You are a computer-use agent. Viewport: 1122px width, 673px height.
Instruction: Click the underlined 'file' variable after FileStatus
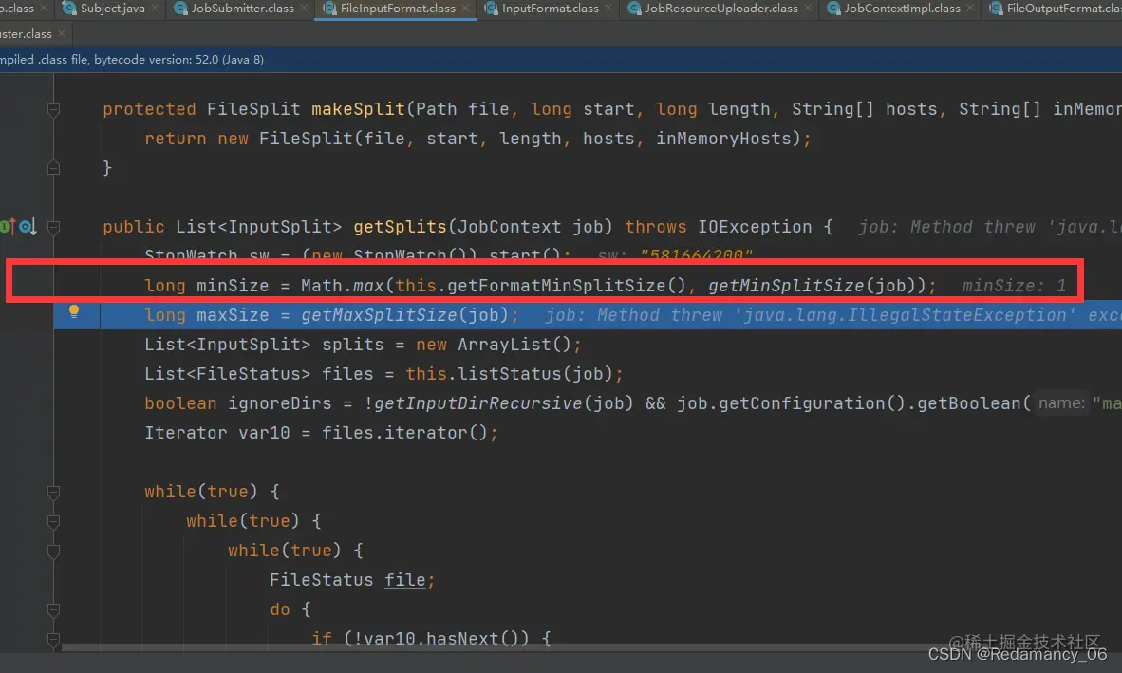tap(405, 580)
